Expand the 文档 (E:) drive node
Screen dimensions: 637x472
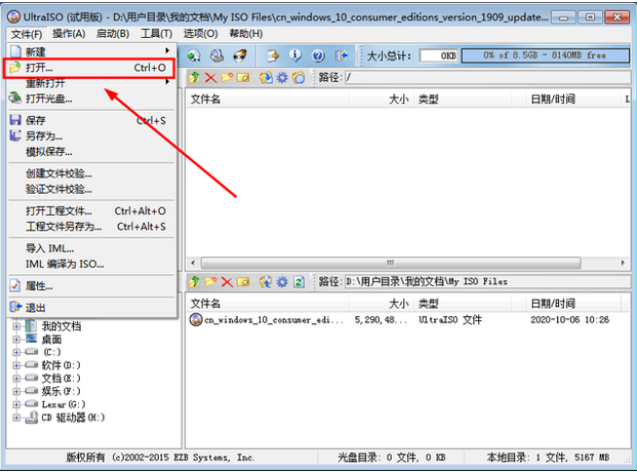click(x=17, y=379)
